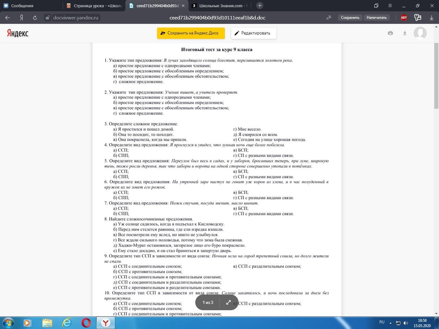The image size is (439, 329).
Task: Click the print icon in document viewer
Action: 390,33
